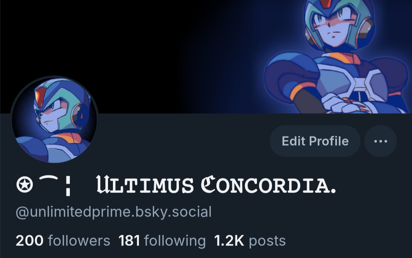Screen dimensions: 412x258
Task: Click the dark empty area of banner
Action: pos(105,39)
